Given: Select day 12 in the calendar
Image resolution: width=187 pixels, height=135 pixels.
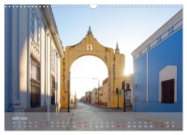Looking at the screenshot, I should 74,126.
